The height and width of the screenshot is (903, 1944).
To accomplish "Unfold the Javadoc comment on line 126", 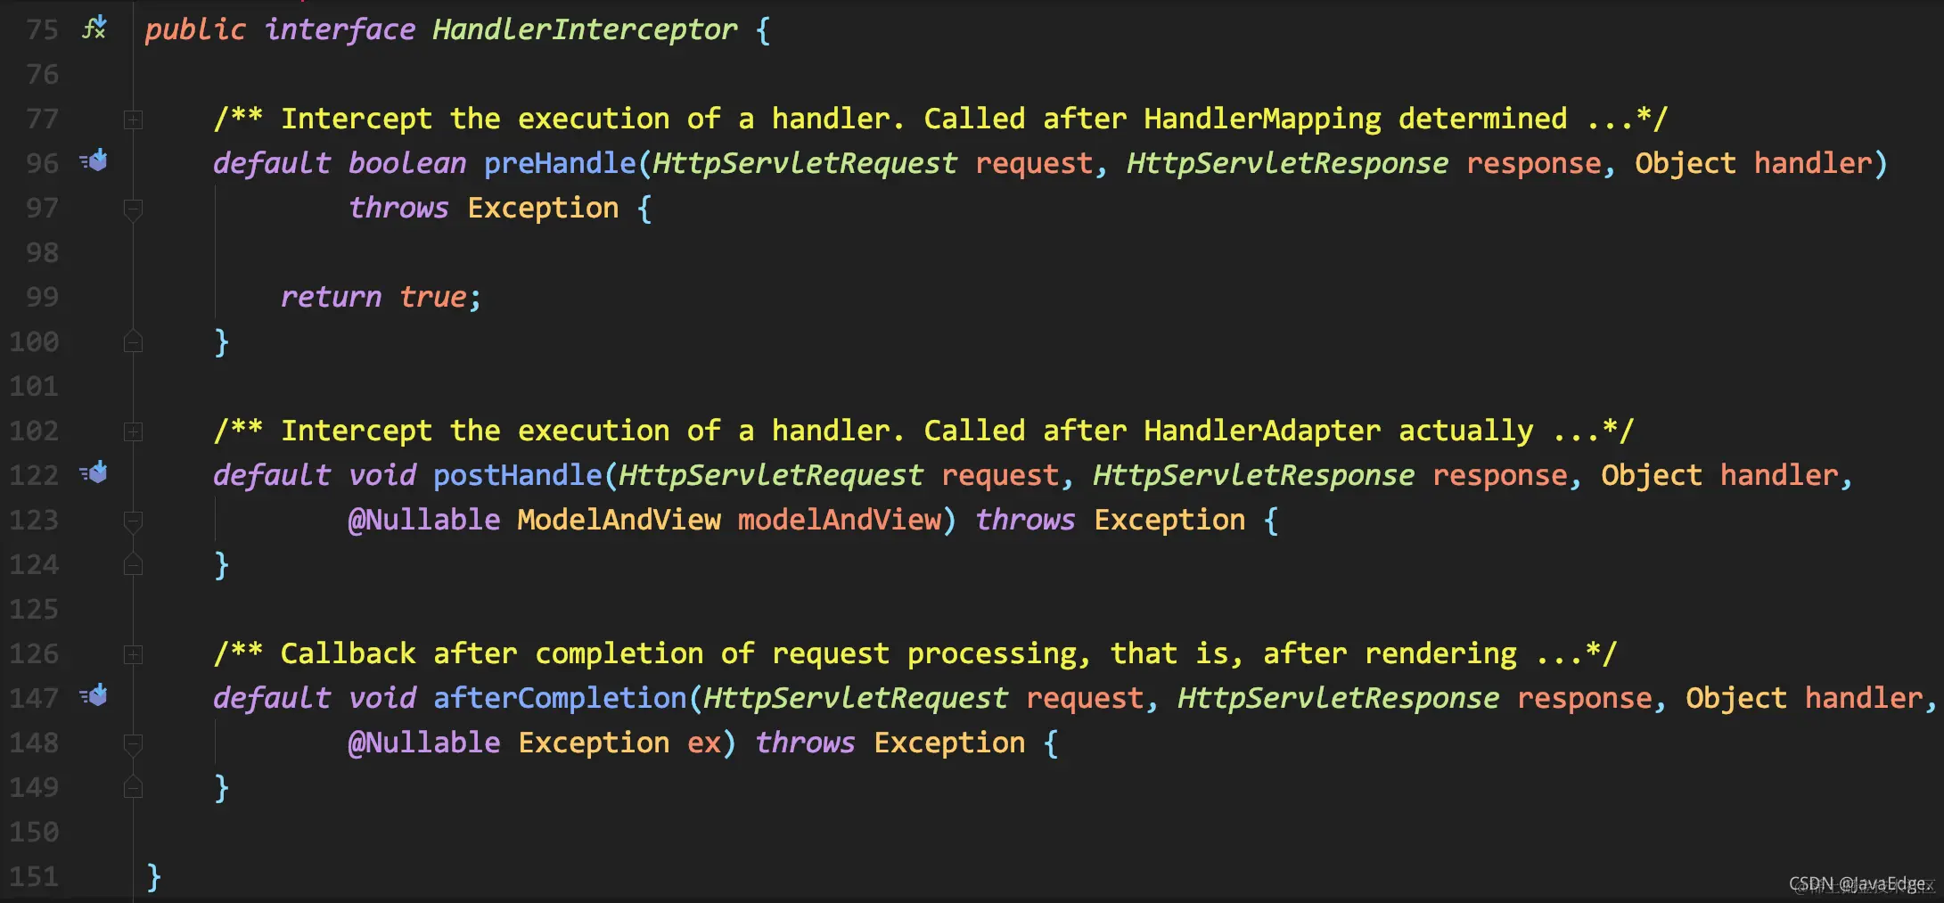I will point(133,654).
